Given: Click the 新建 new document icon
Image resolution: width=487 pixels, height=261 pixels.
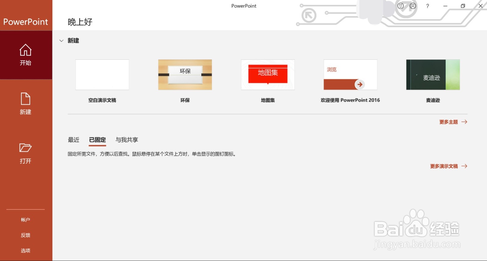Looking at the screenshot, I should [x=26, y=99].
